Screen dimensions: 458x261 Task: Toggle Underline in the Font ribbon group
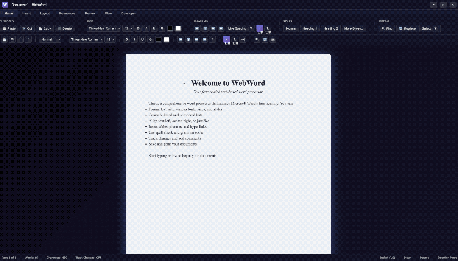[154, 28]
